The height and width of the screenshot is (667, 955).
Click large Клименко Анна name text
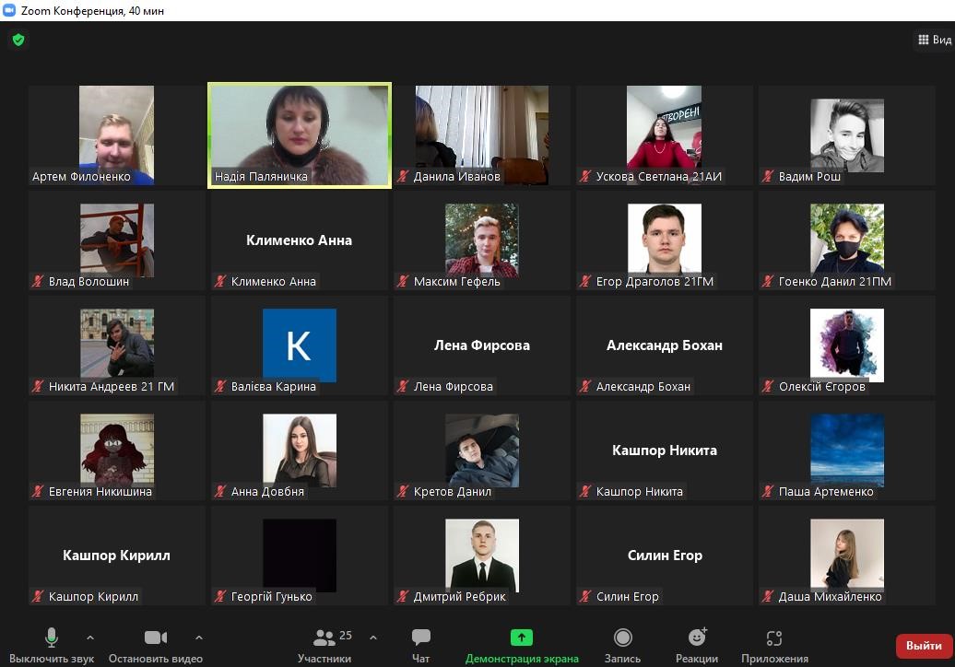coord(299,240)
